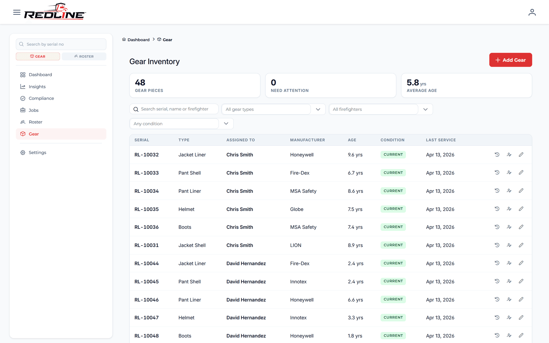The image size is (549, 343).
Task: Edit gear RL-10034
Action: pyautogui.click(x=521, y=191)
